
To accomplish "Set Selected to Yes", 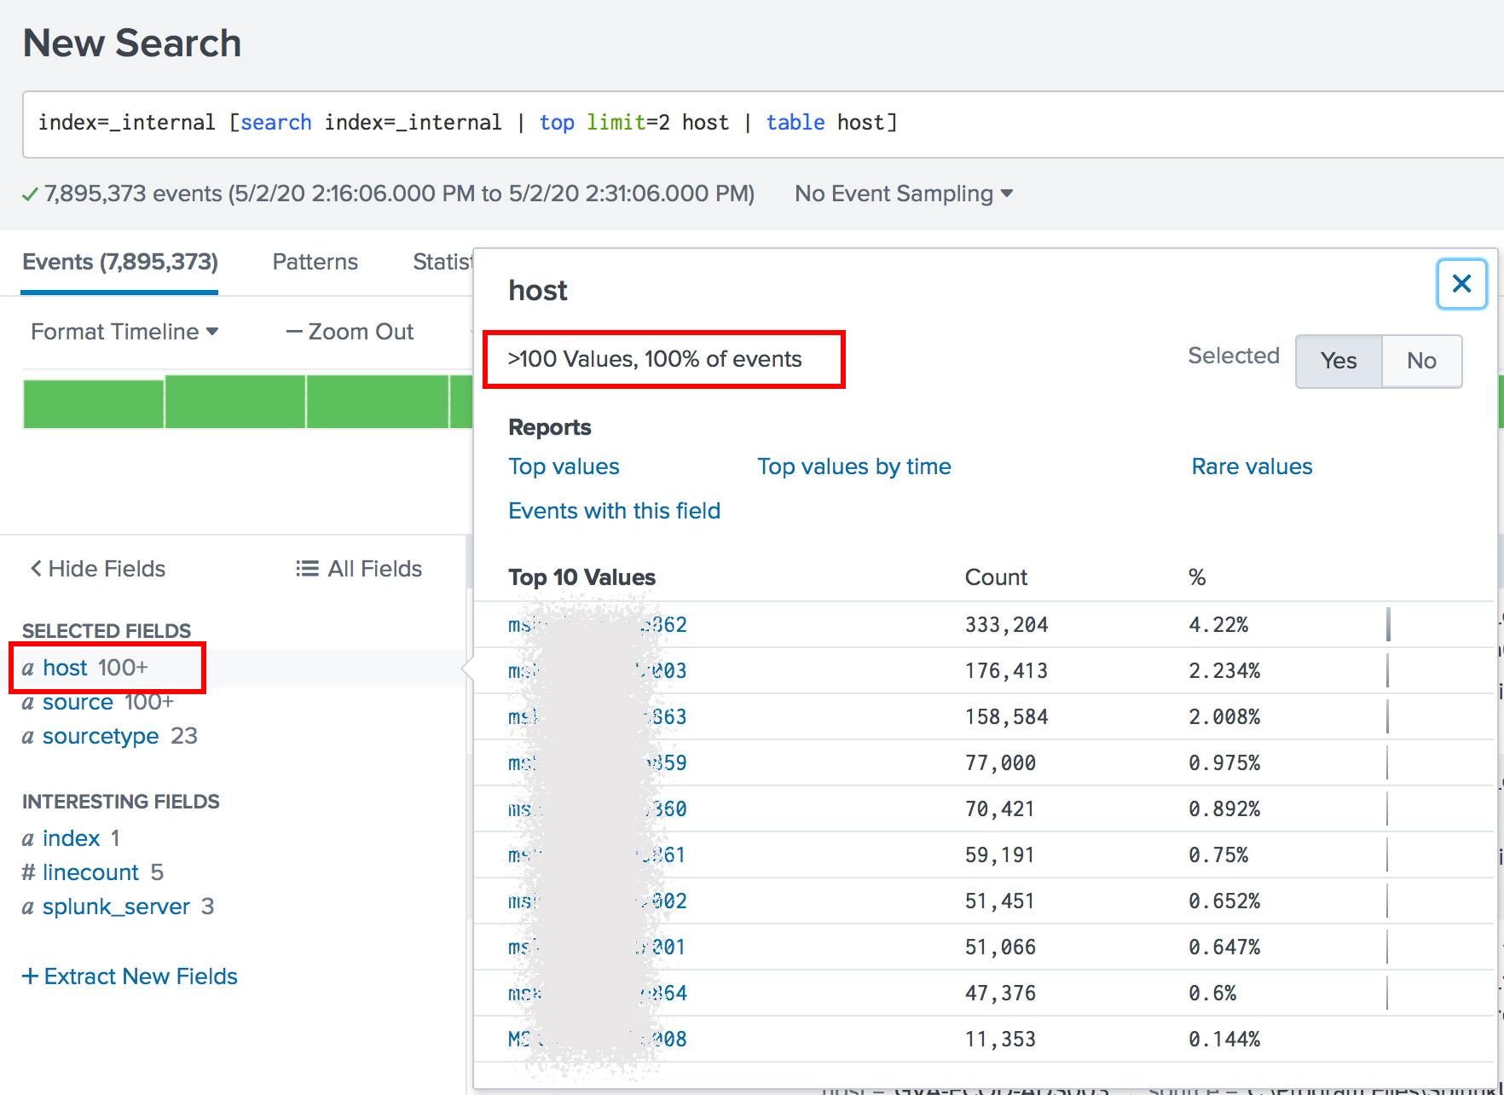I will coord(1338,361).
